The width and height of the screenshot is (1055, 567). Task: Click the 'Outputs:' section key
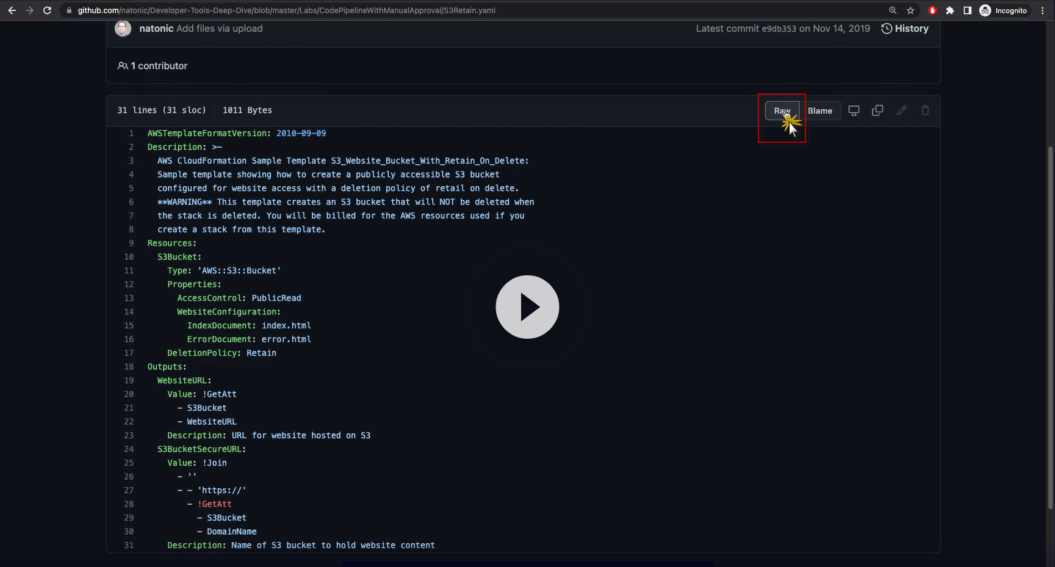pos(167,367)
